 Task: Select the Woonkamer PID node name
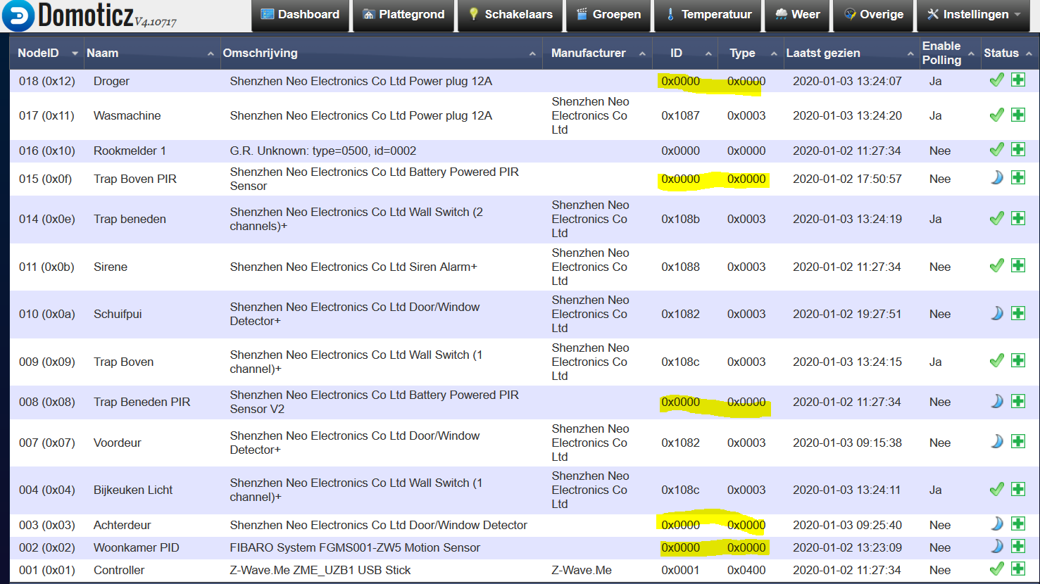coord(136,547)
